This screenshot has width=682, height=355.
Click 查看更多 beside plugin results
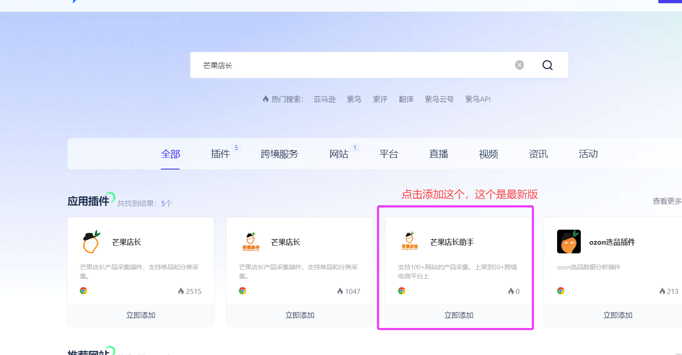click(667, 201)
